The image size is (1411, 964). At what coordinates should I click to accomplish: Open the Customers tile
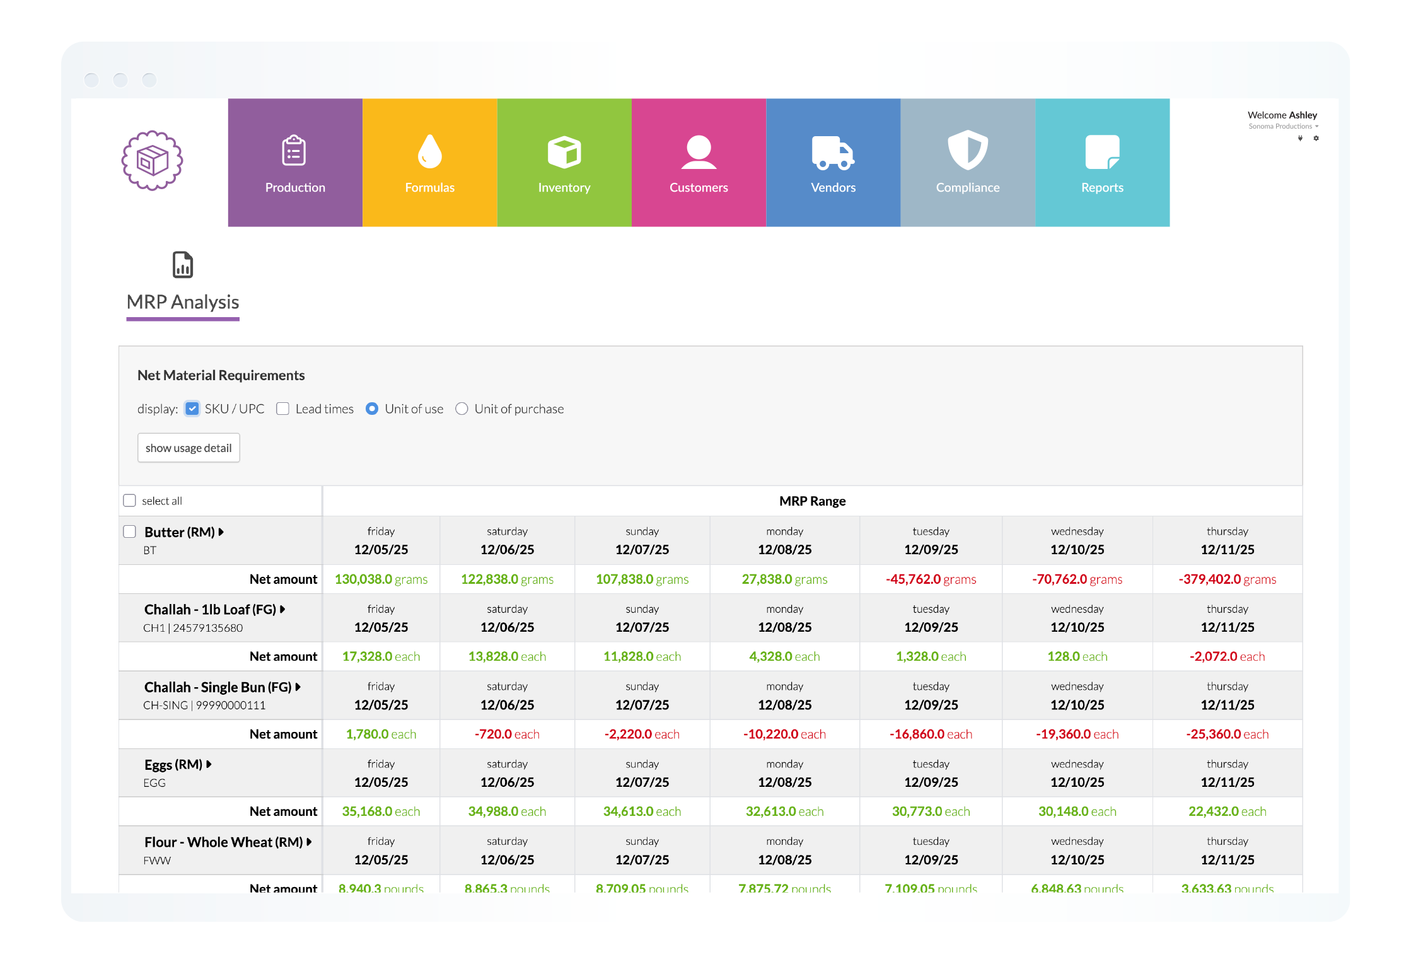click(699, 163)
